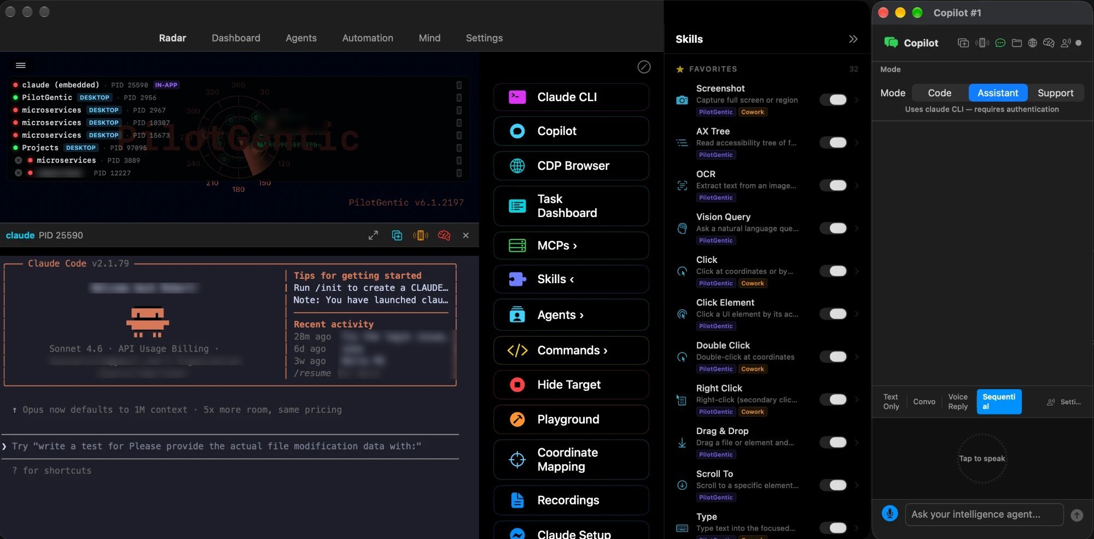
Task: Click the orange vibrate icon in claude PID bar
Action: point(421,236)
